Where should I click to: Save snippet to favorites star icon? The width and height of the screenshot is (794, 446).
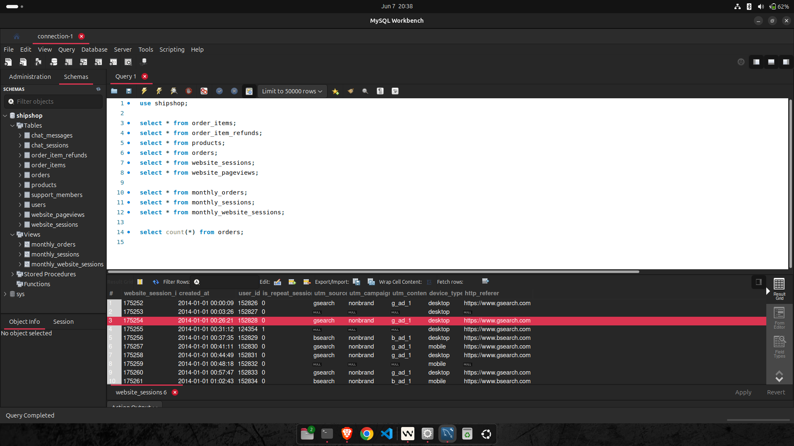point(335,91)
